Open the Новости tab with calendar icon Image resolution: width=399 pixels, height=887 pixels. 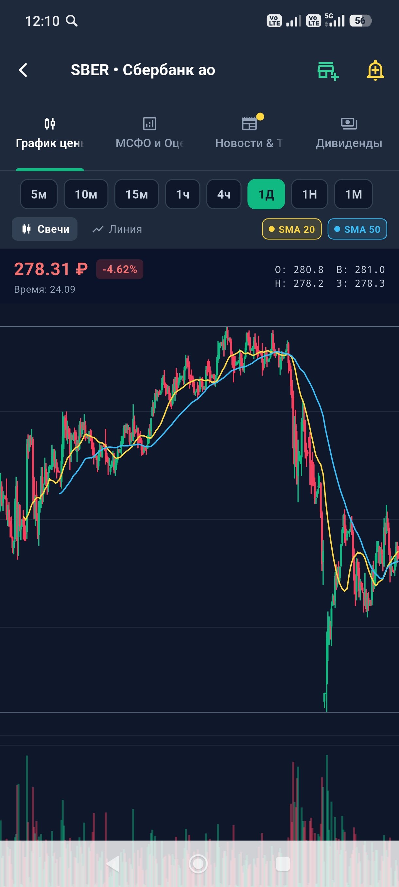pyautogui.click(x=249, y=133)
